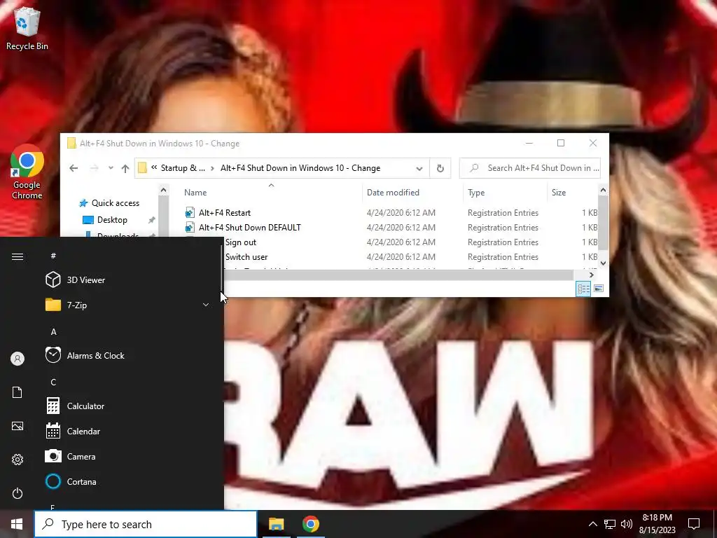Refresh the Explorer folder view
The image size is (717, 538).
(x=440, y=168)
